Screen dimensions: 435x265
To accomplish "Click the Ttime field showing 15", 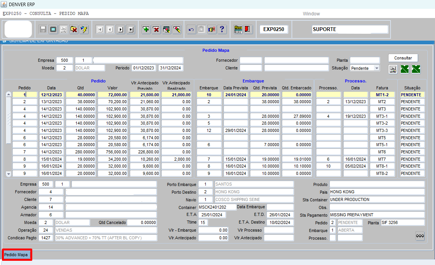I will pyautogui.click(x=203, y=222).
